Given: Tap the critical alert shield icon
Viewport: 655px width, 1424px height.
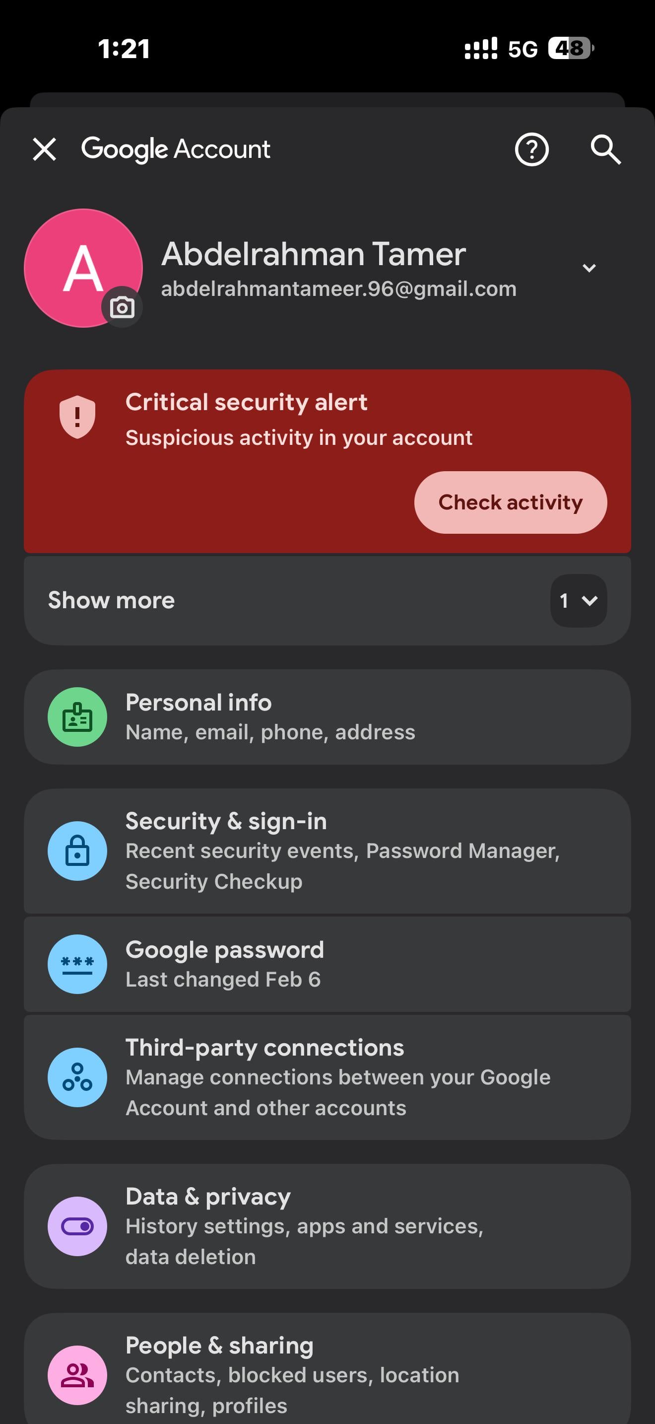Looking at the screenshot, I should click(x=77, y=417).
